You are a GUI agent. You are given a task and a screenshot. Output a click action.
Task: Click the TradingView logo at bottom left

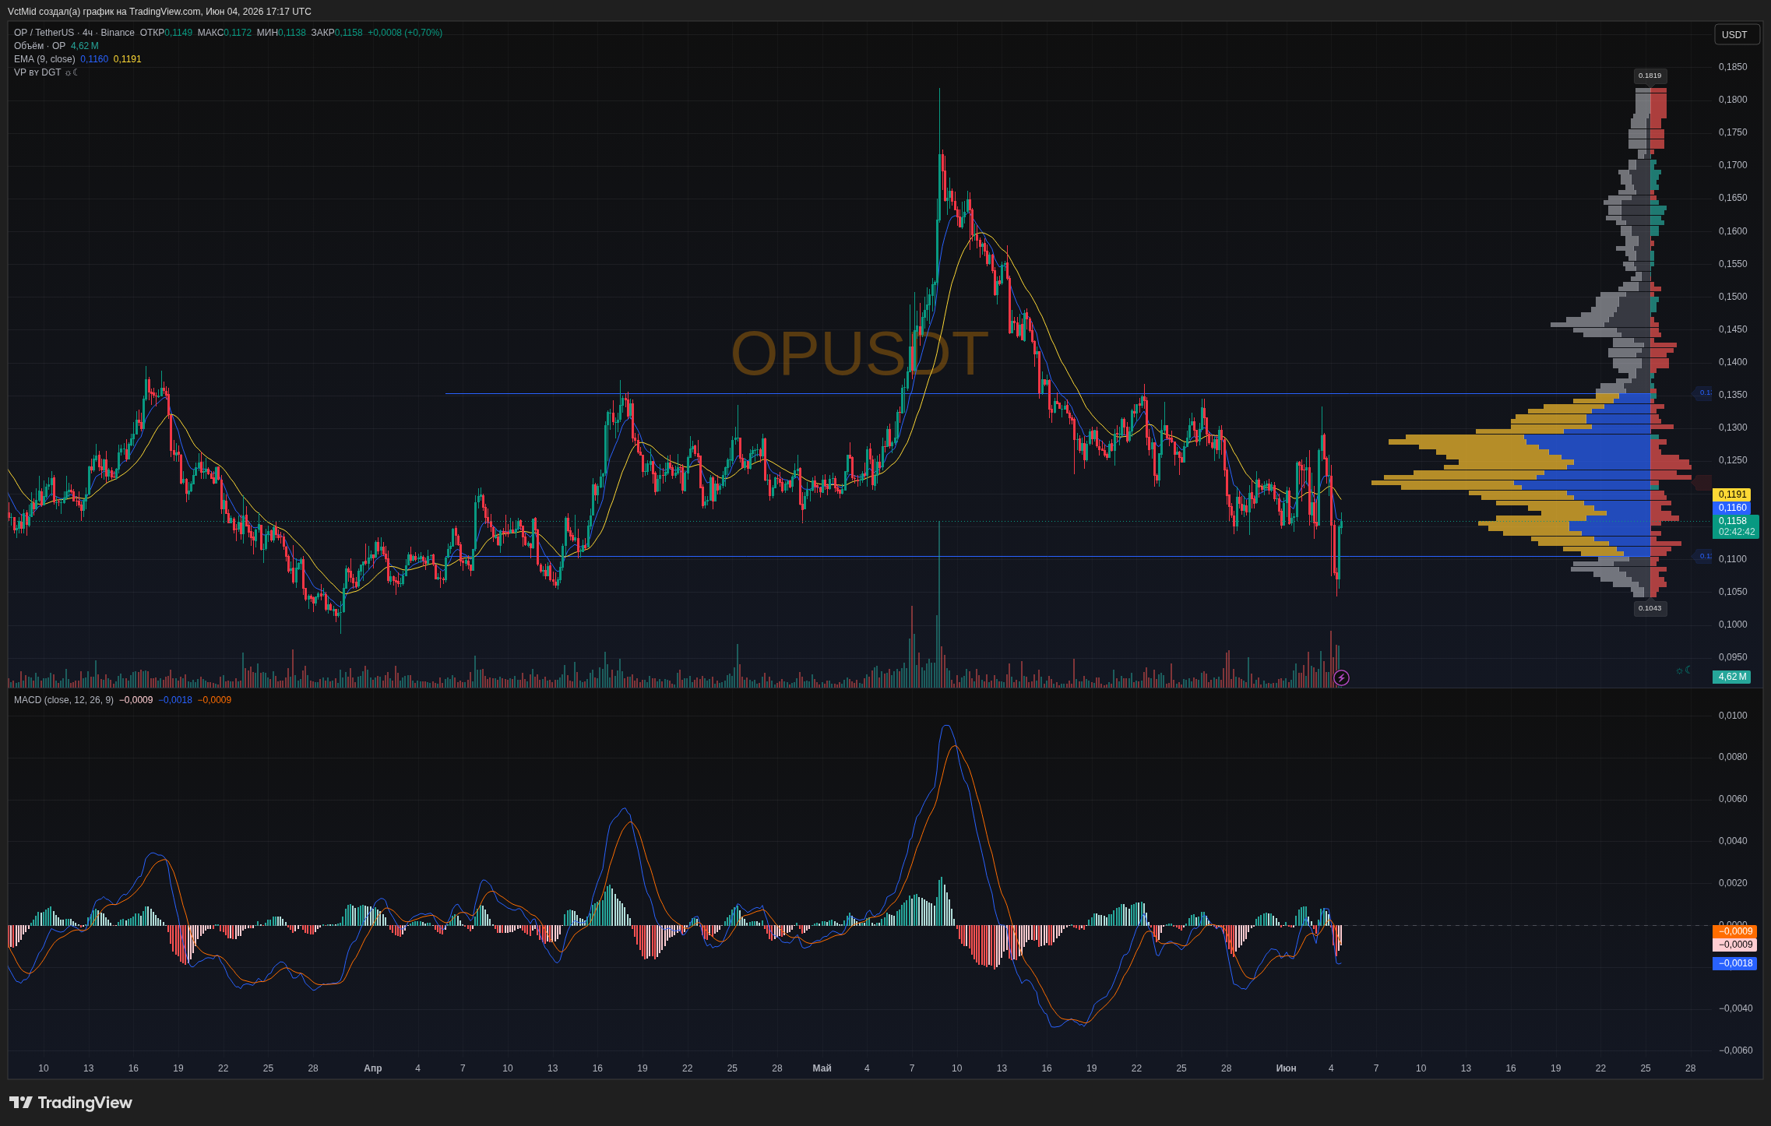coord(71,1103)
